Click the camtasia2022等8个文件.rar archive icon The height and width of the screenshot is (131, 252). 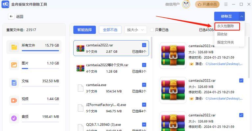pyautogui.click(x=80, y=68)
